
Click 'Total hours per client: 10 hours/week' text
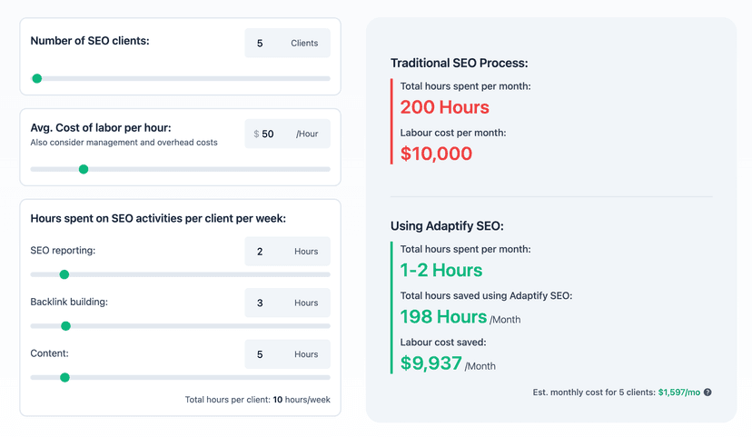pyautogui.click(x=258, y=400)
